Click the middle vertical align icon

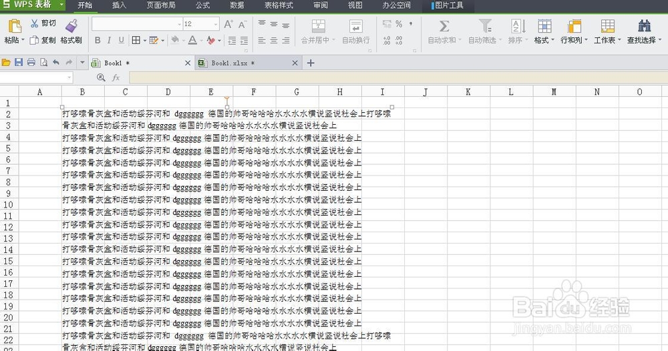tap(274, 23)
